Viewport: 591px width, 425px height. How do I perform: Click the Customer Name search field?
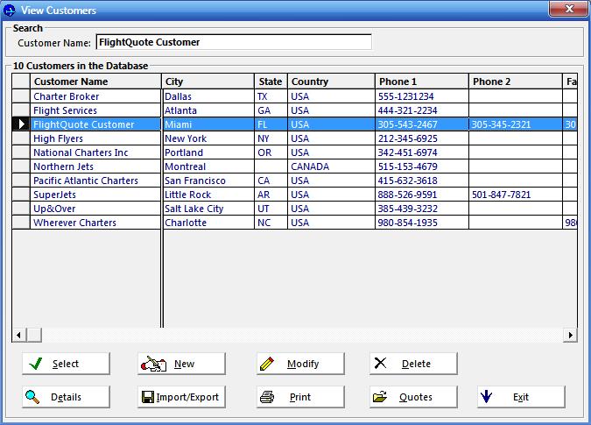pos(233,42)
